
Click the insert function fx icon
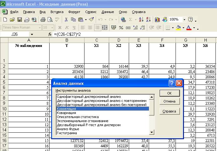click(x=50, y=34)
